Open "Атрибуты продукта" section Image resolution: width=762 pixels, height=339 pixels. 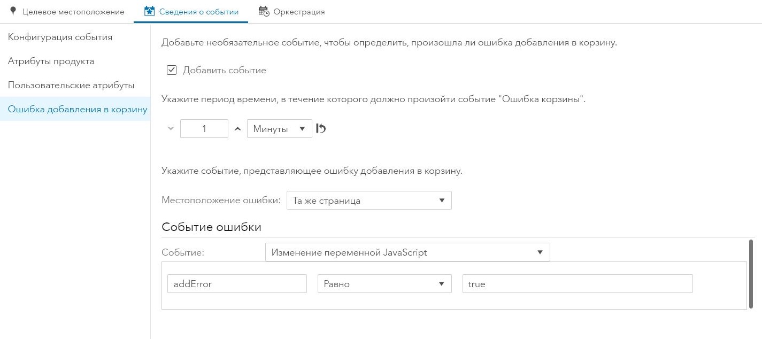[51, 61]
